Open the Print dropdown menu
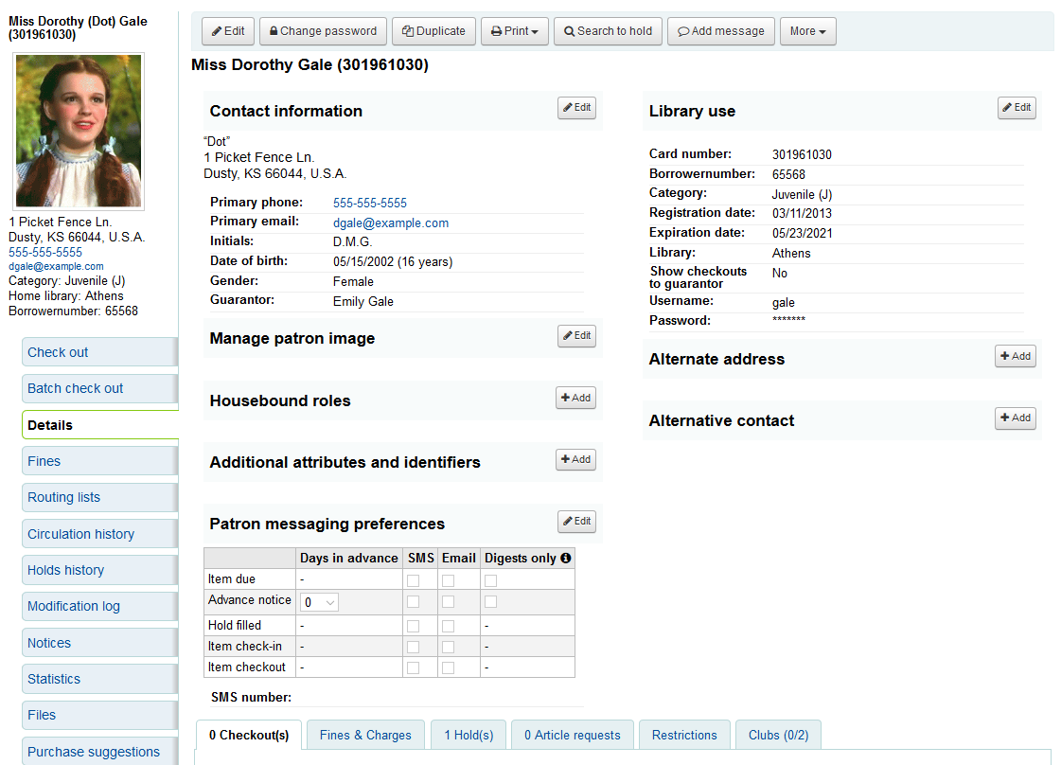This screenshot has height=765, width=1061. click(514, 31)
